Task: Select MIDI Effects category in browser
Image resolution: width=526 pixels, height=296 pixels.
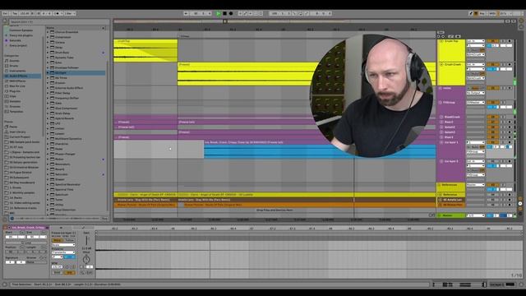Action: point(18,81)
